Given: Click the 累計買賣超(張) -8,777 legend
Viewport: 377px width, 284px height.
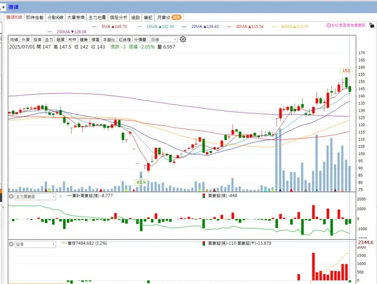Looking at the screenshot, I should tap(90, 195).
